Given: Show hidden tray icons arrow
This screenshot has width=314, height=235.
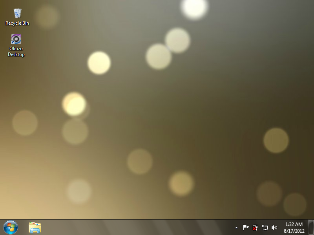Looking at the screenshot, I should click(237, 228).
